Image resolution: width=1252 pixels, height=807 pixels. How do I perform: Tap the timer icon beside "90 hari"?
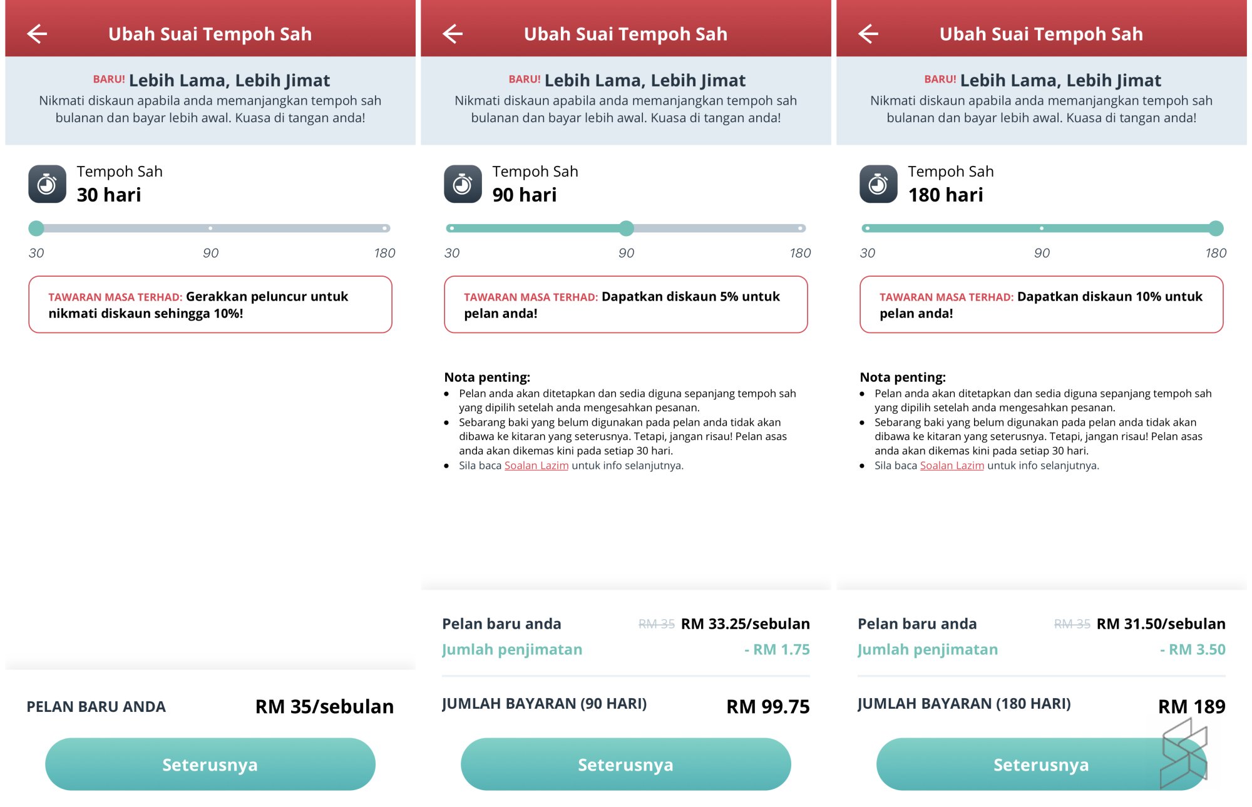(464, 183)
